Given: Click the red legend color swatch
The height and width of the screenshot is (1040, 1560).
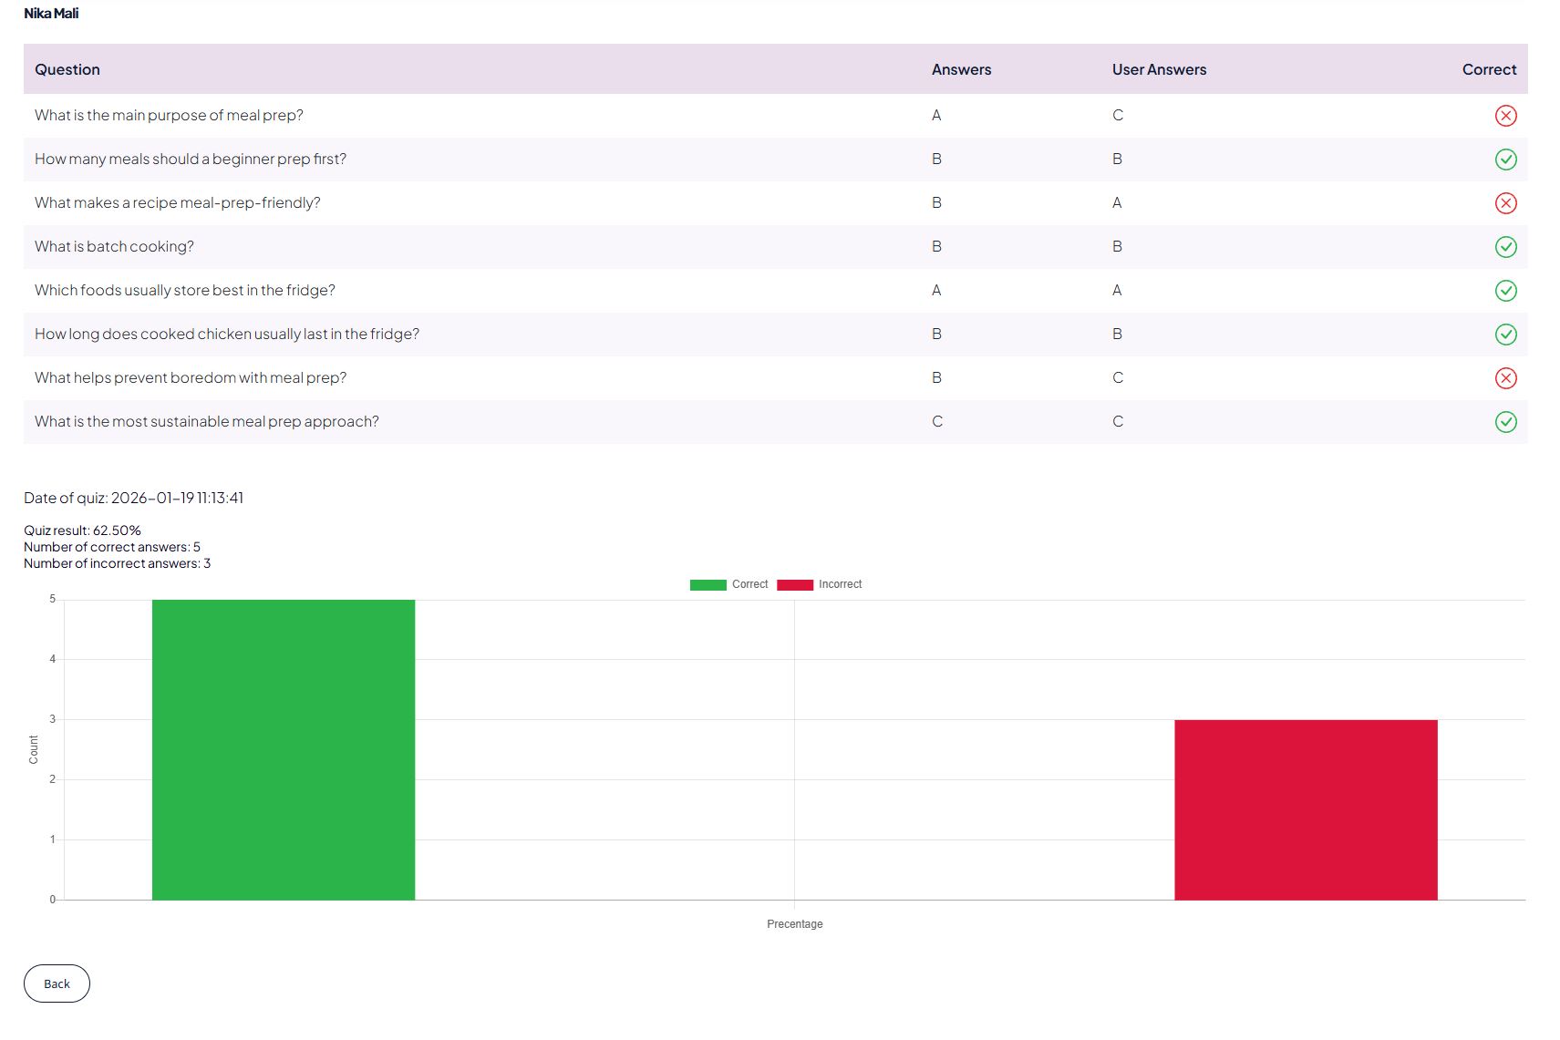Looking at the screenshot, I should [x=795, y=585].
